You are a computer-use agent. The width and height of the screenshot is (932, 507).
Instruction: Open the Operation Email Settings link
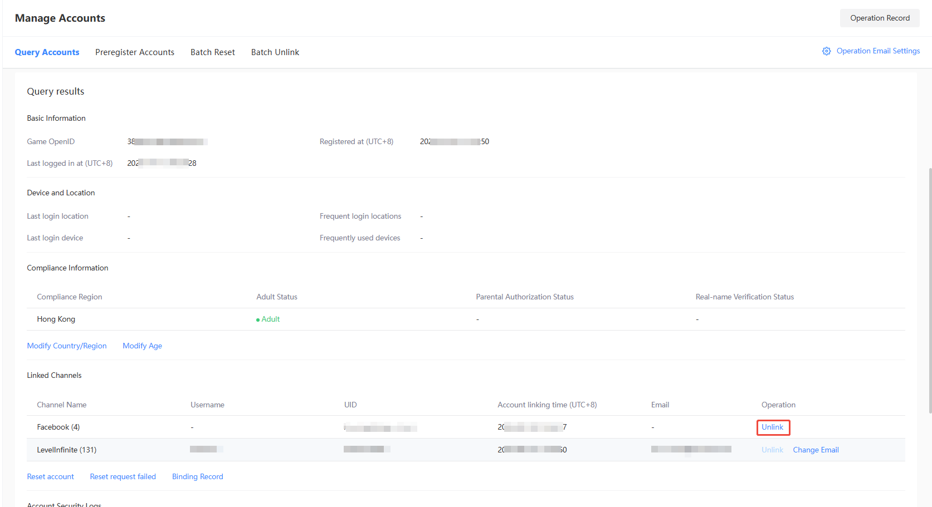878,51
